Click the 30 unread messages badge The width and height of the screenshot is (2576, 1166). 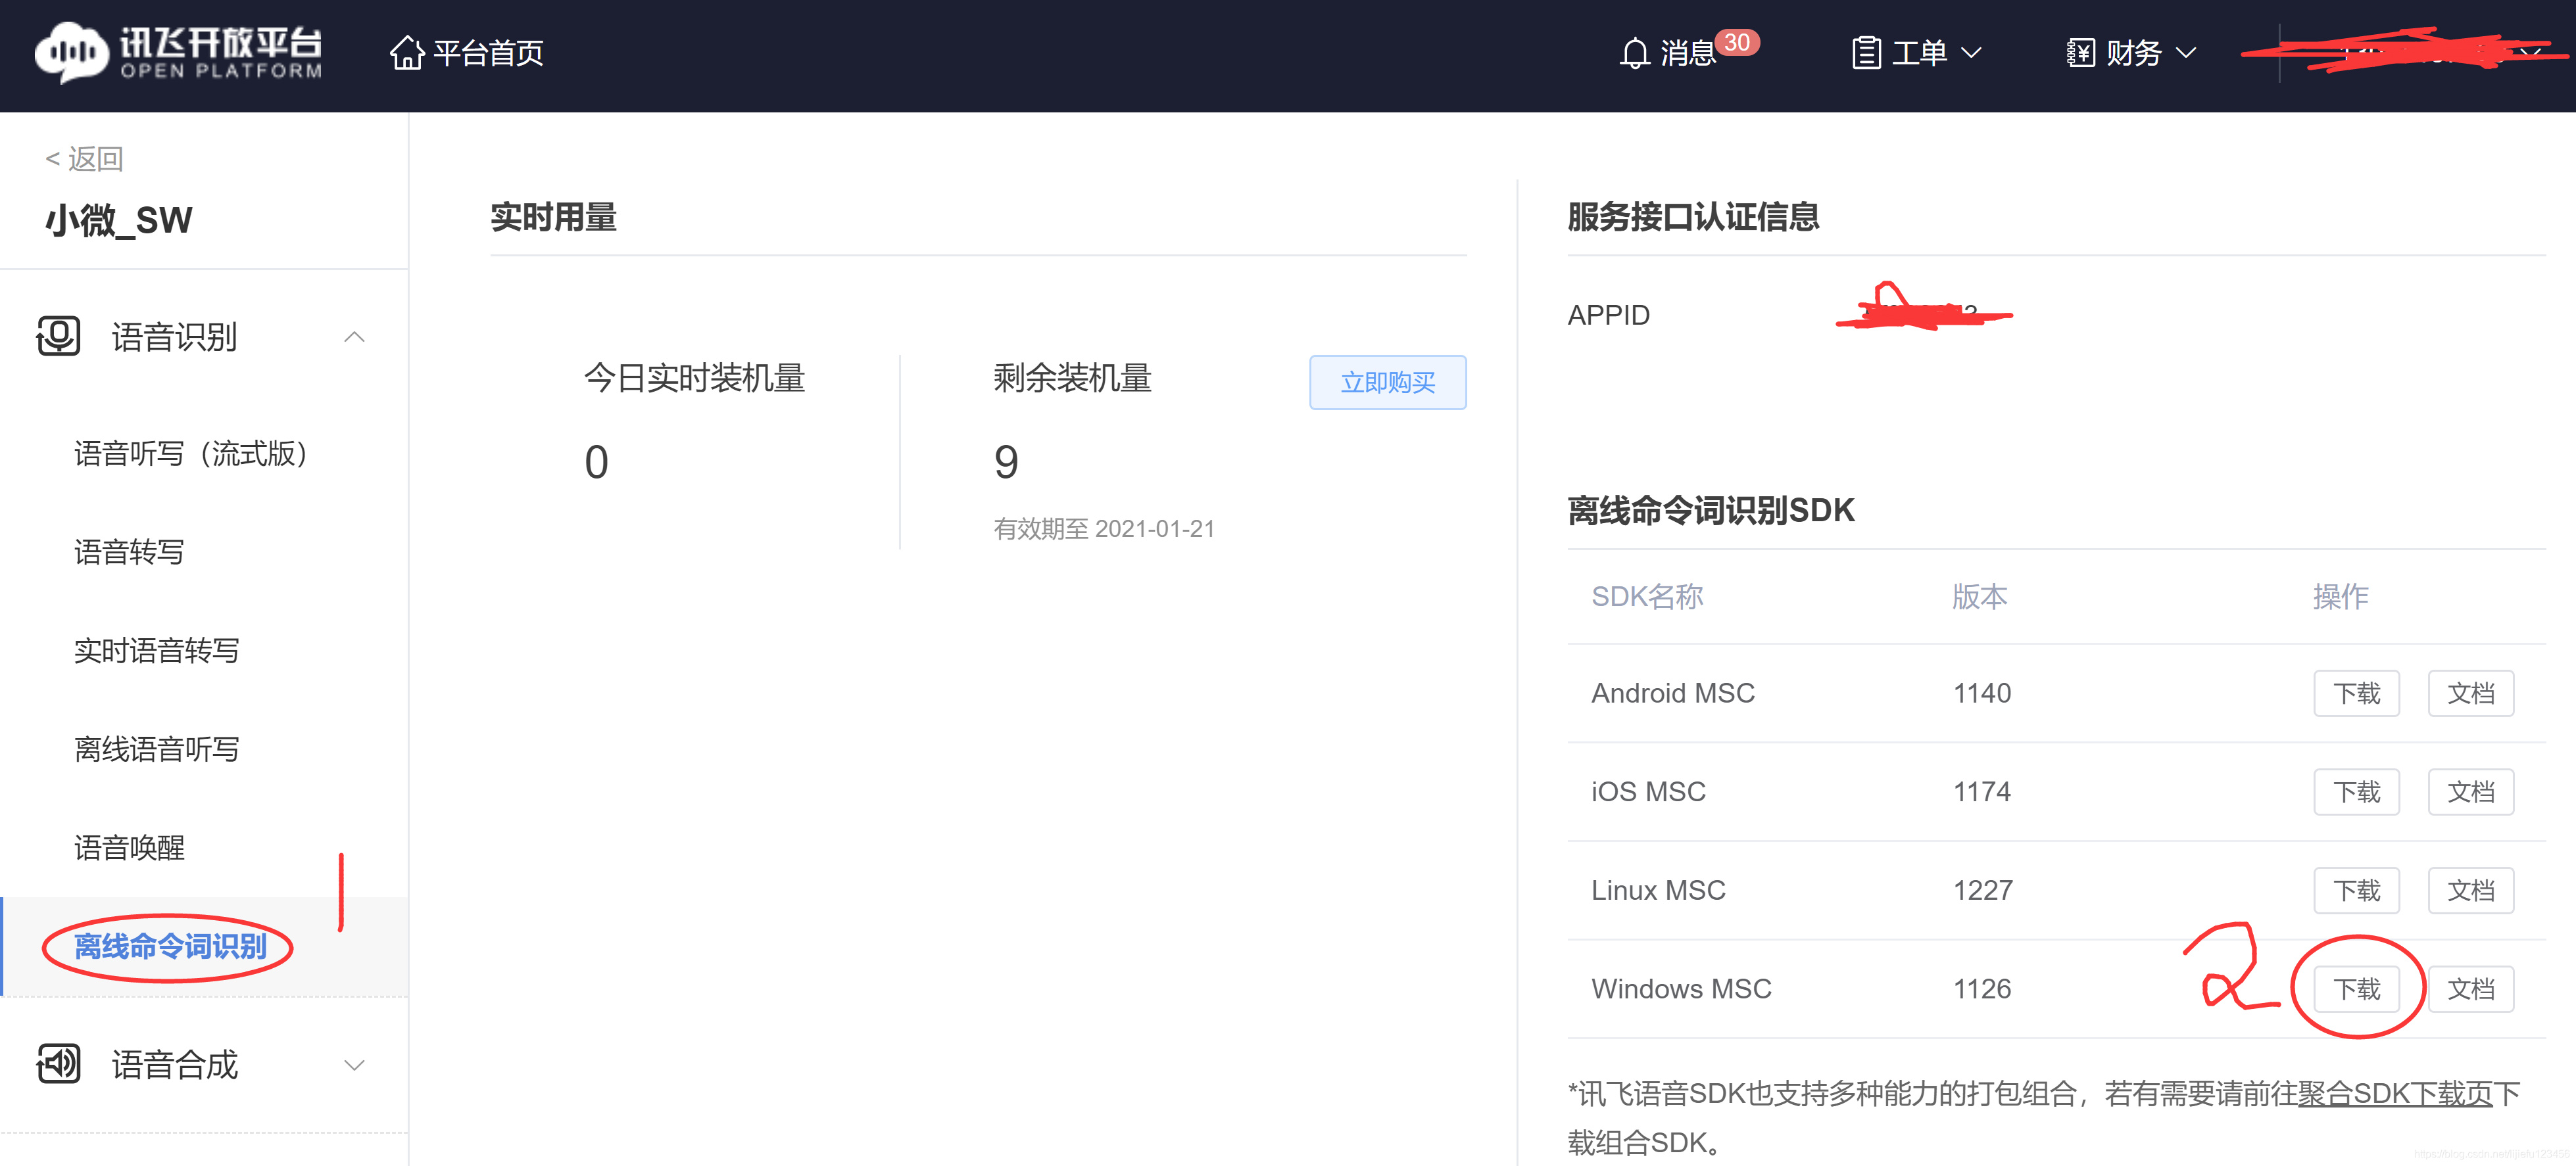(1737, 42)
